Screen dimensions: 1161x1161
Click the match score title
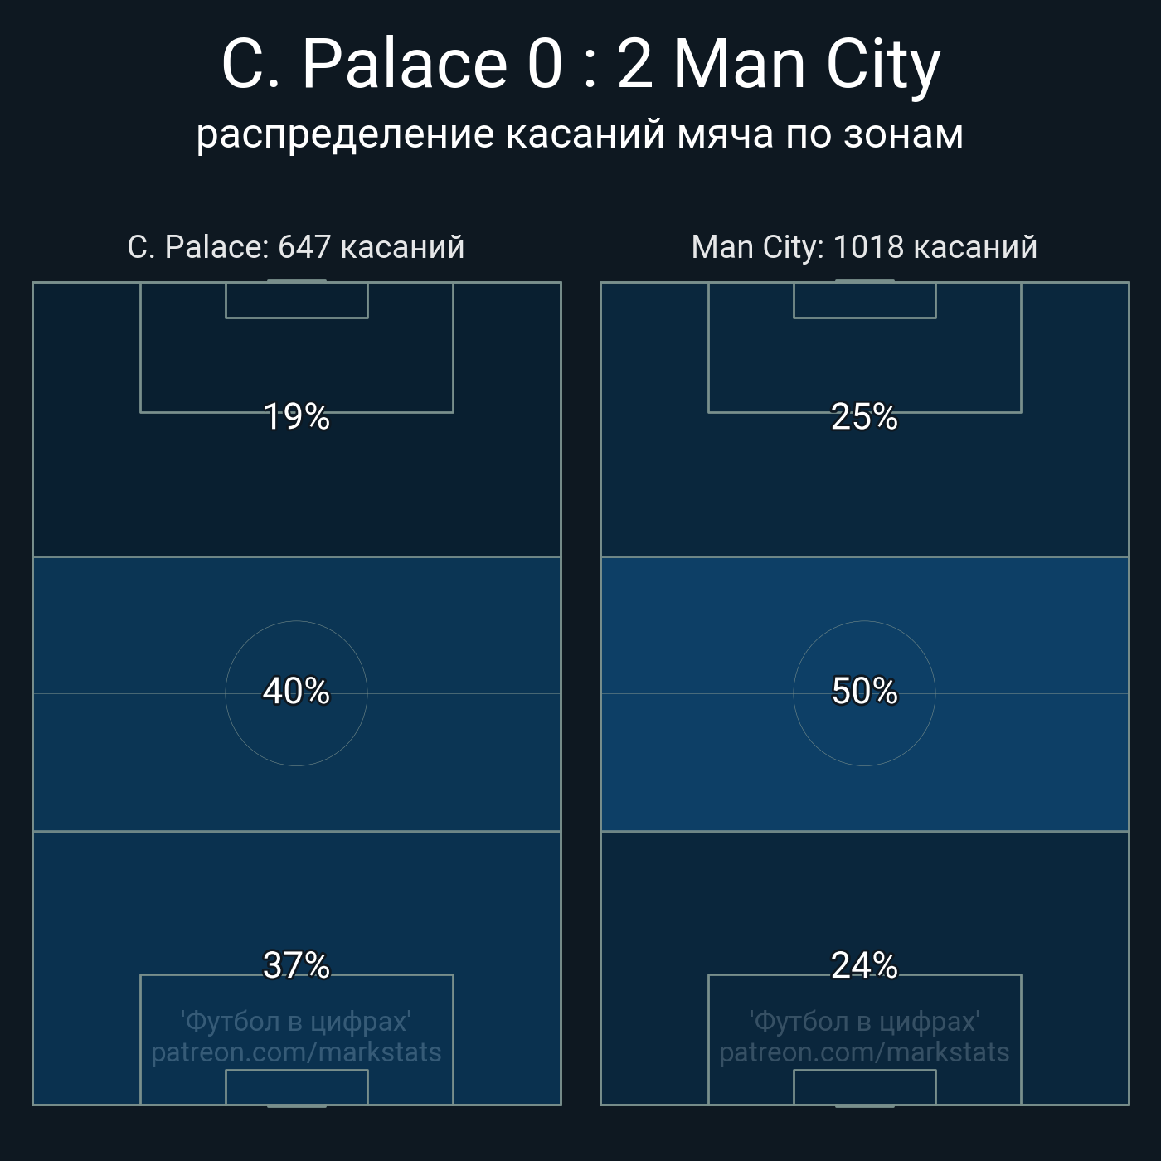(580, 65)
